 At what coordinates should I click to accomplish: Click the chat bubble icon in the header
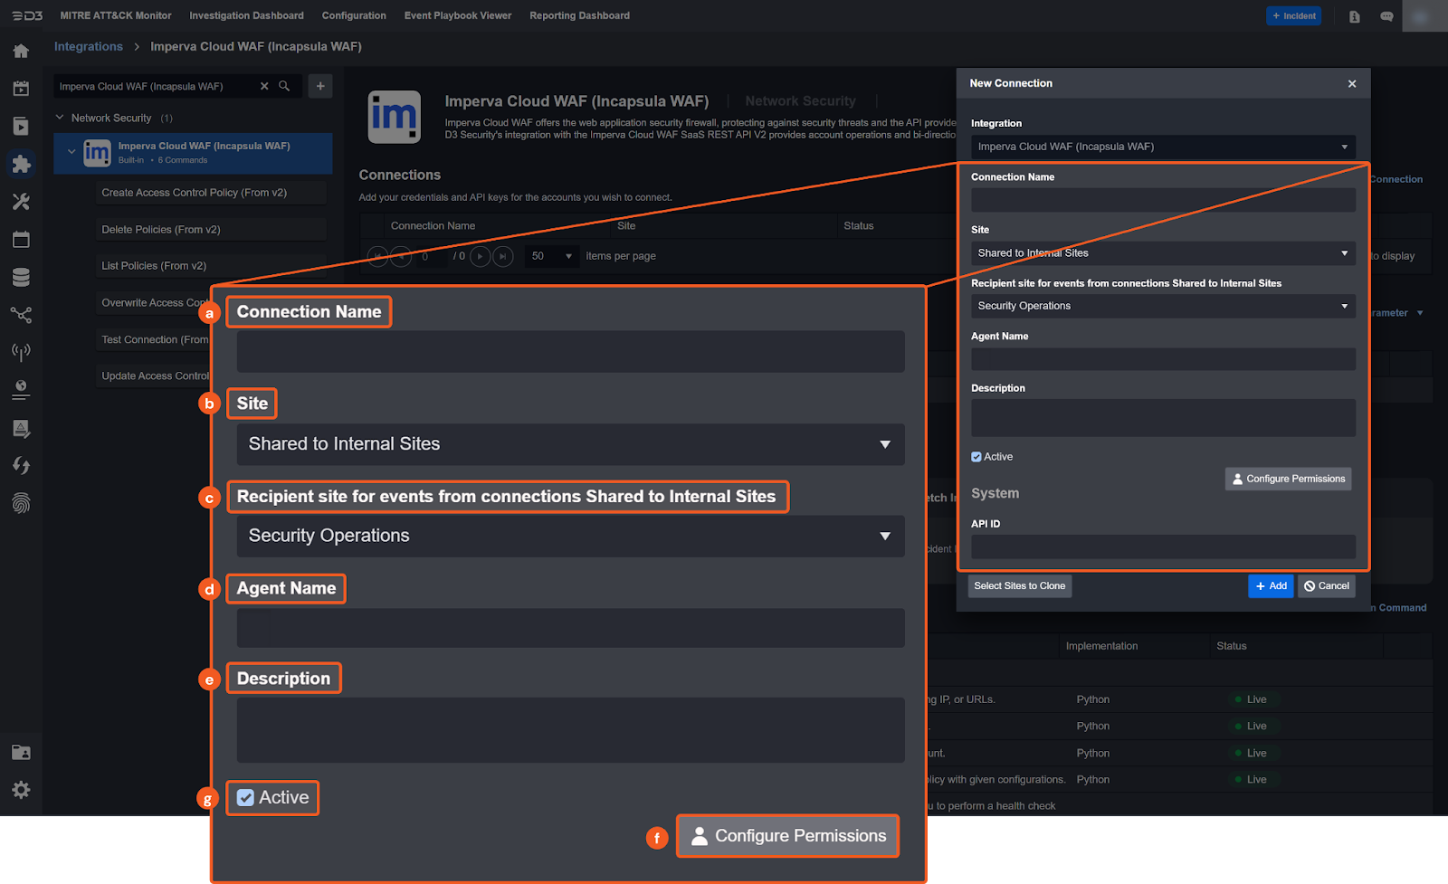(1386, 15)
